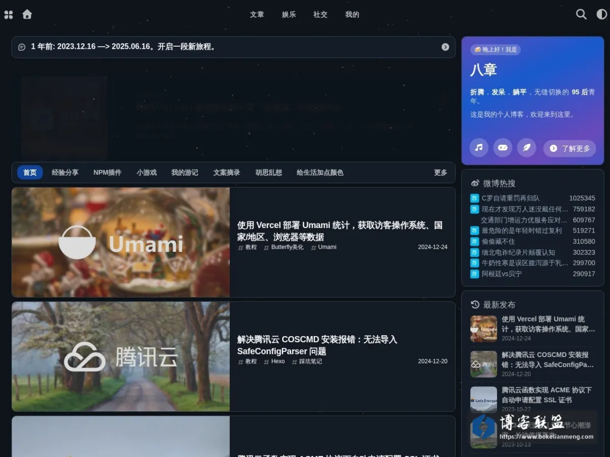Open hot search 交通部门增运力优服务应对

(524, 220)
